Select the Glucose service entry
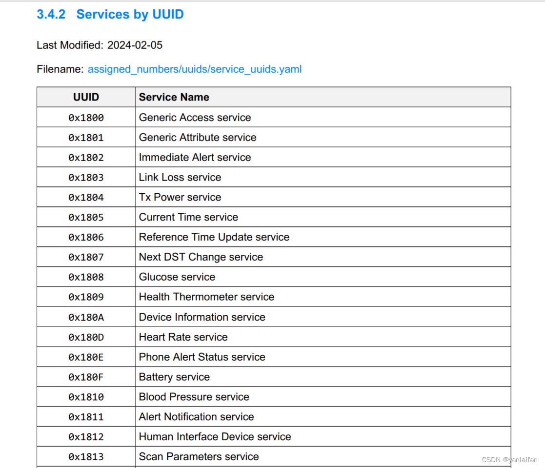The image size is (545, 468). tap(177, 277)
